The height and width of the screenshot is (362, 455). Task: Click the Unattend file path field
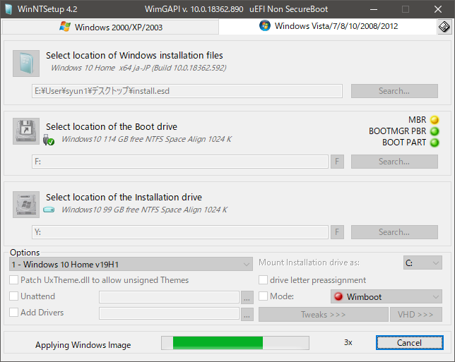(x=169, y=297)
